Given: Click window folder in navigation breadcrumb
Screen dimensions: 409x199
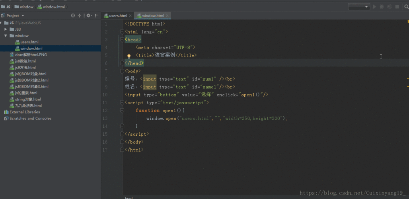Looking at the screenshot, I should 24,7.
